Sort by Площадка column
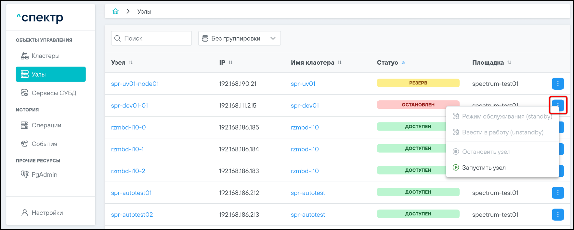This screenshot has height=230, width=574. 509,62
